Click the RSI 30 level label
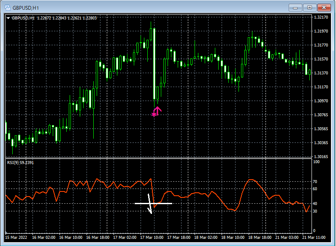Screen dimensions: 336x246 [x=315, y=211]
